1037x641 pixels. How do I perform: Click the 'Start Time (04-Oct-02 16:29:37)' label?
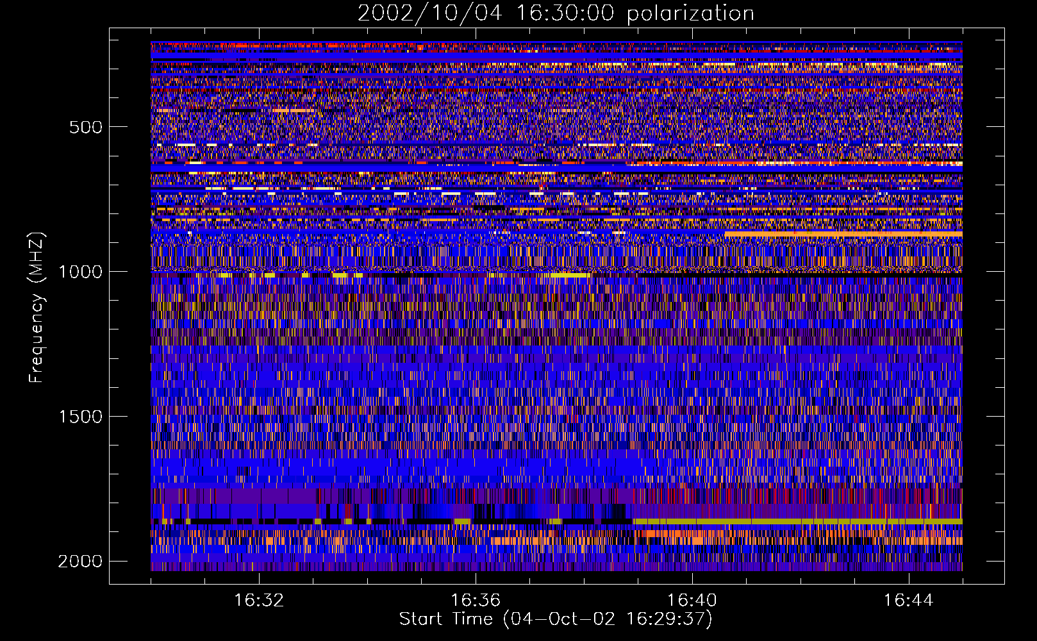(x=556, y=619)
